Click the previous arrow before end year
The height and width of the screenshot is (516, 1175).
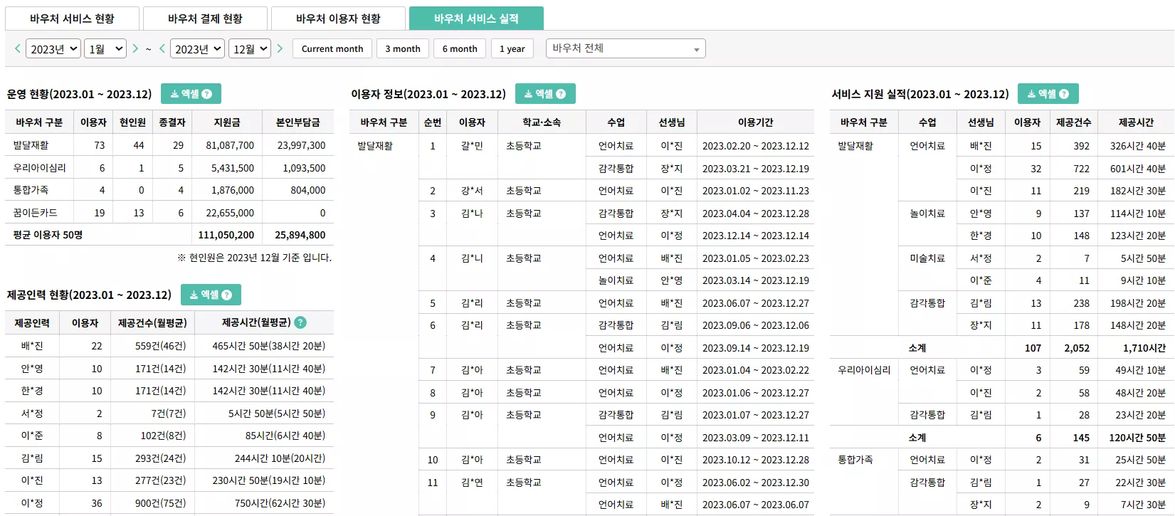162,48
